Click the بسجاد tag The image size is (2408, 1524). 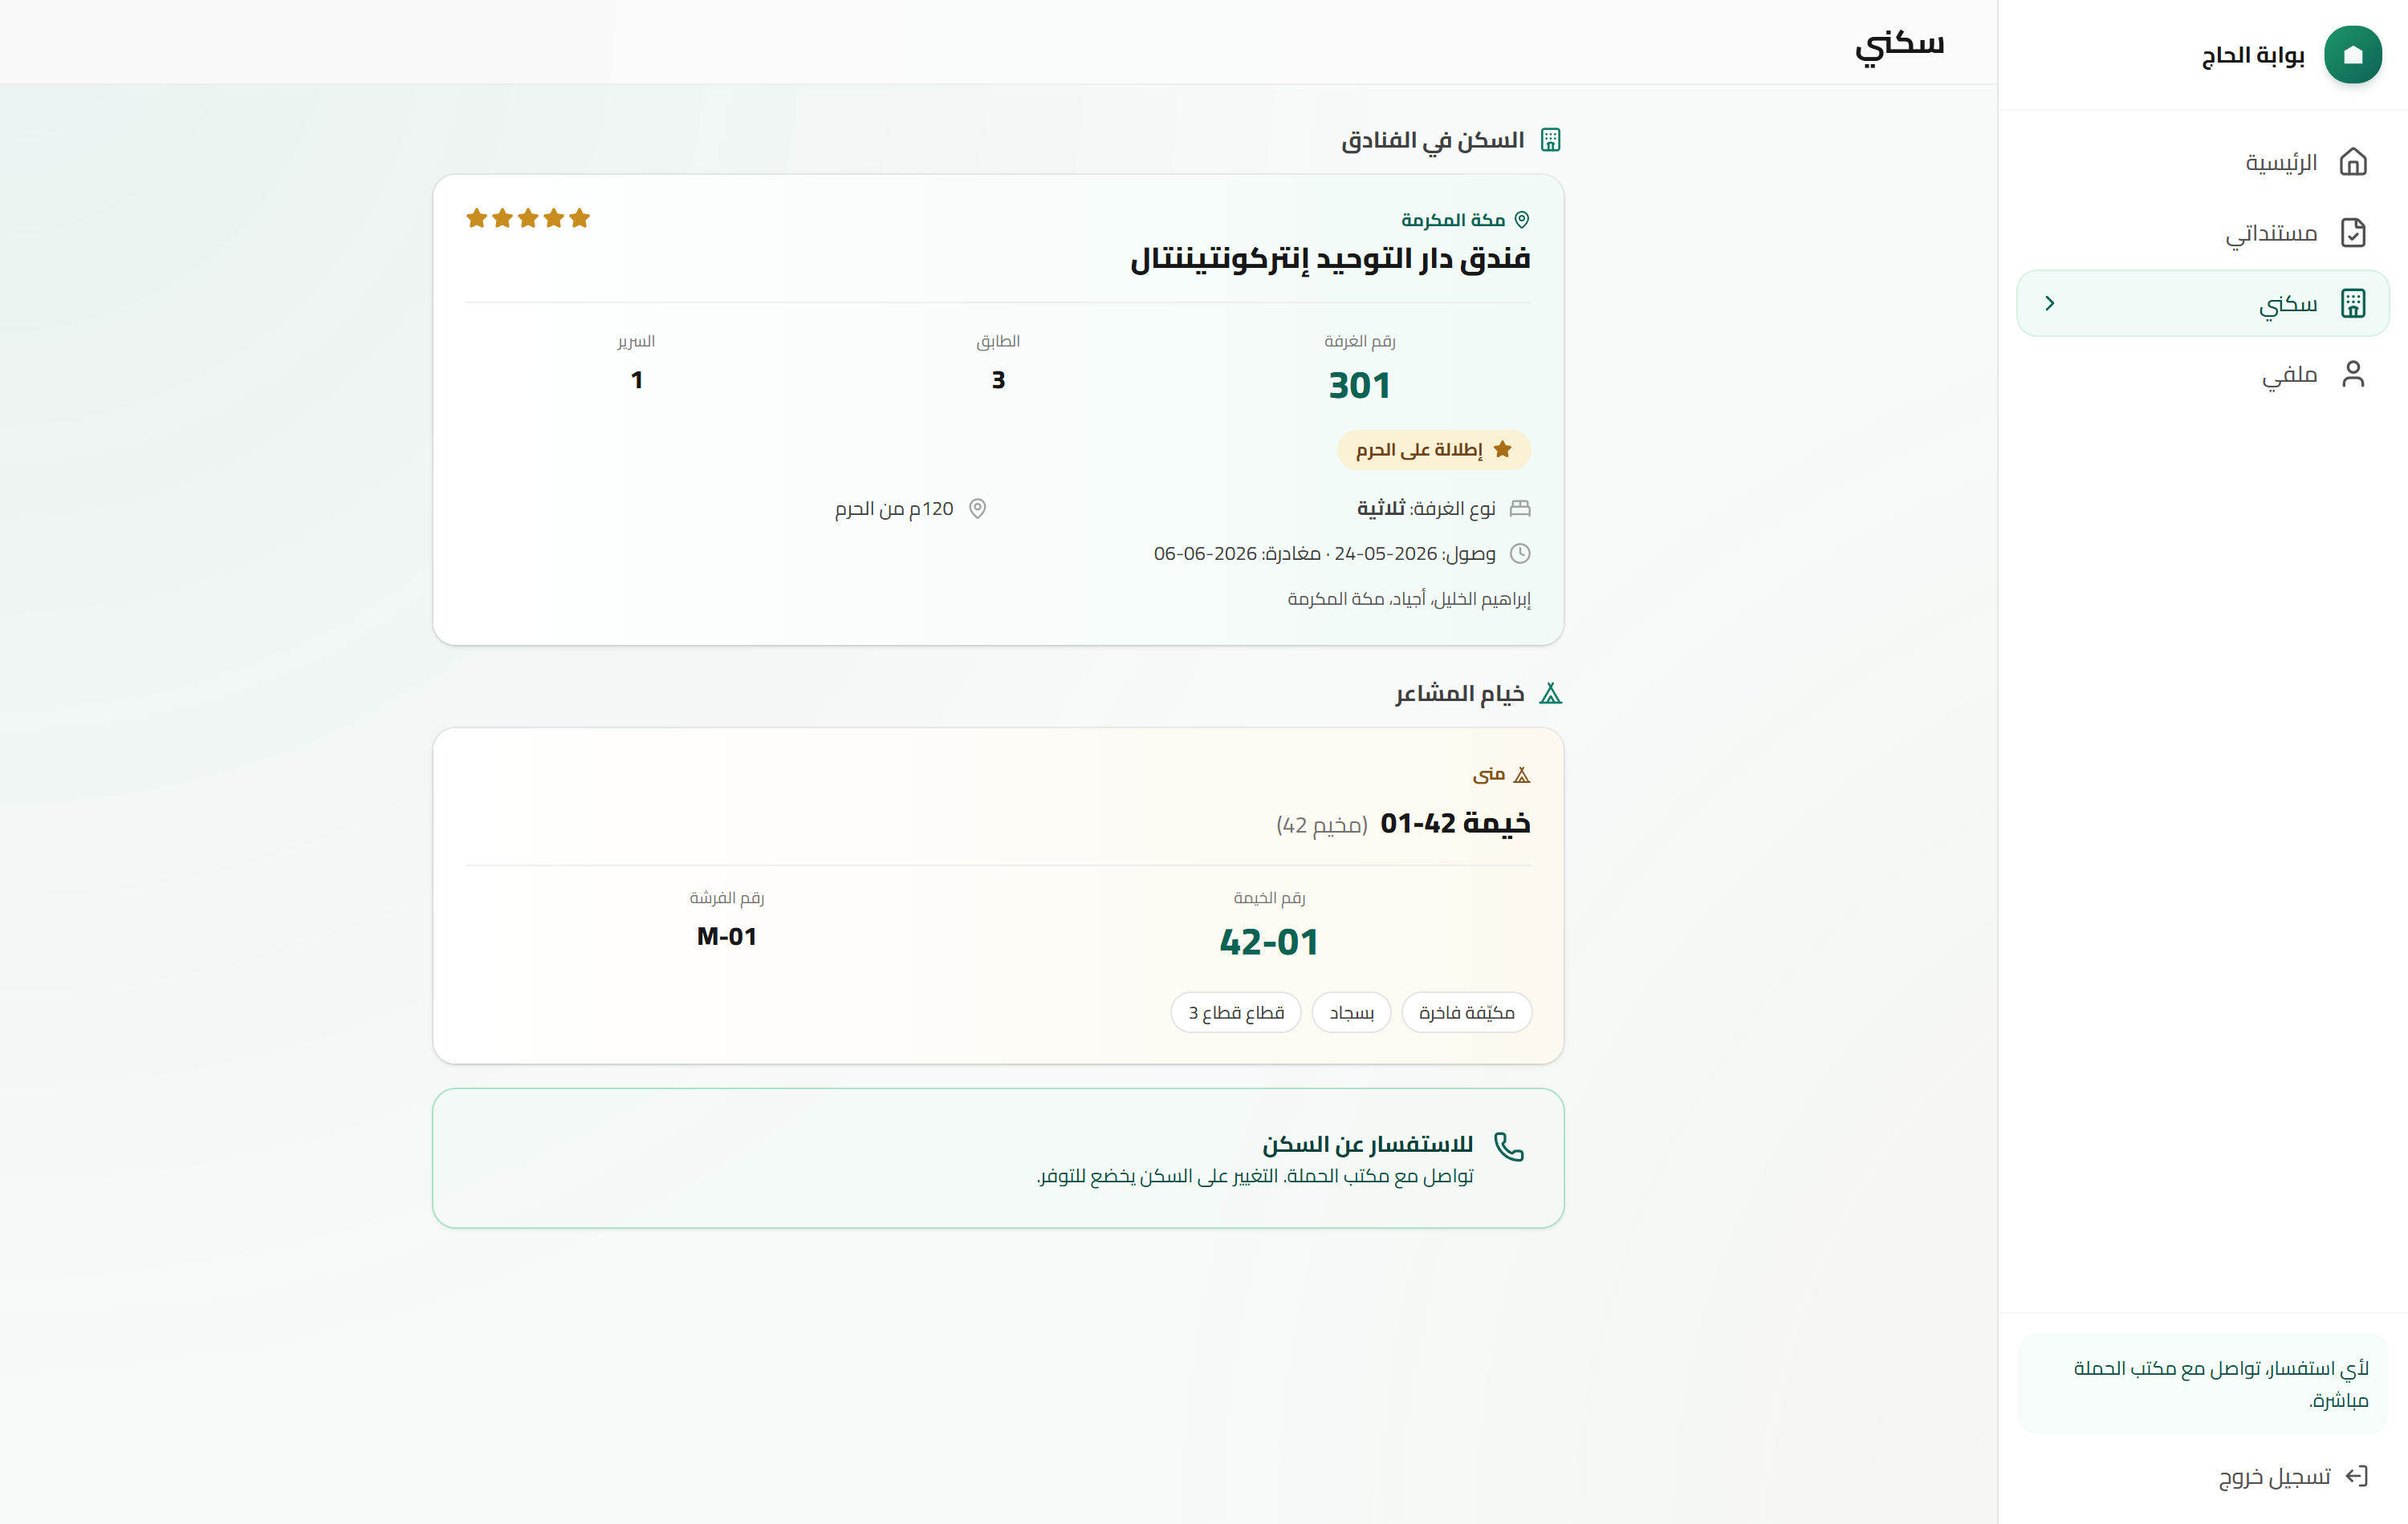click(x=1351, y=1012)
